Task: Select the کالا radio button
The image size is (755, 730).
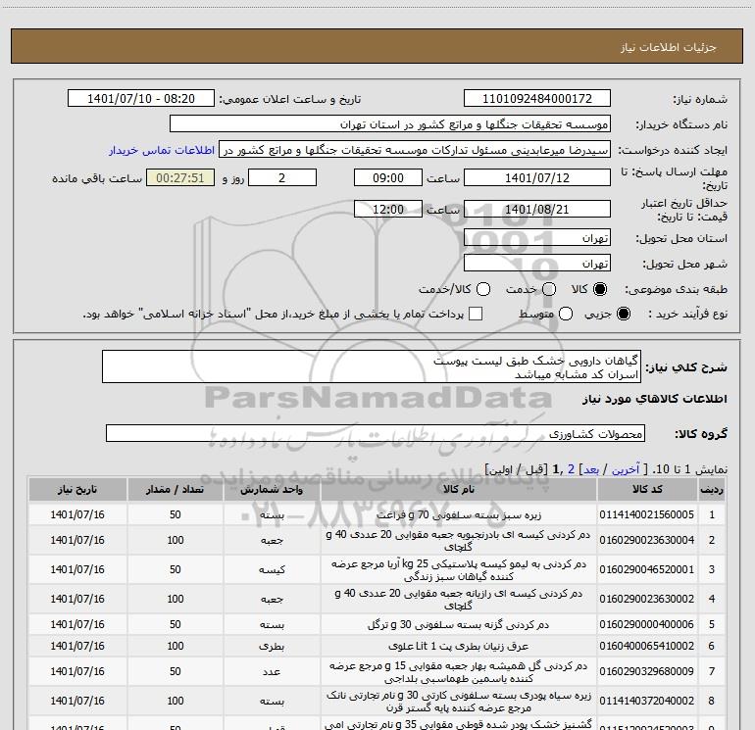Action: click(x=600, y=289)
